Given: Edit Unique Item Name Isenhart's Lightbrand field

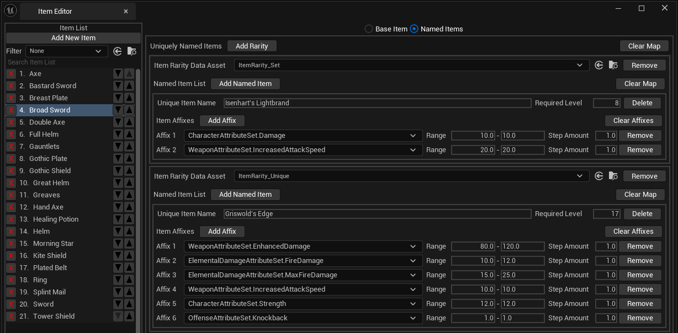Looking at the screenshot, I should [377, 103].
